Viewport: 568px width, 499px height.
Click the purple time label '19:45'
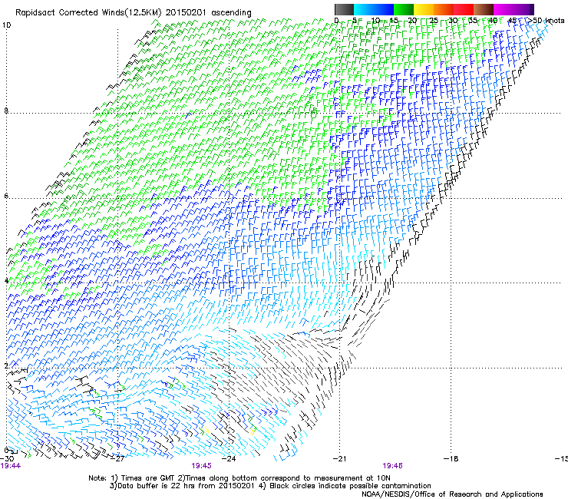201,466
